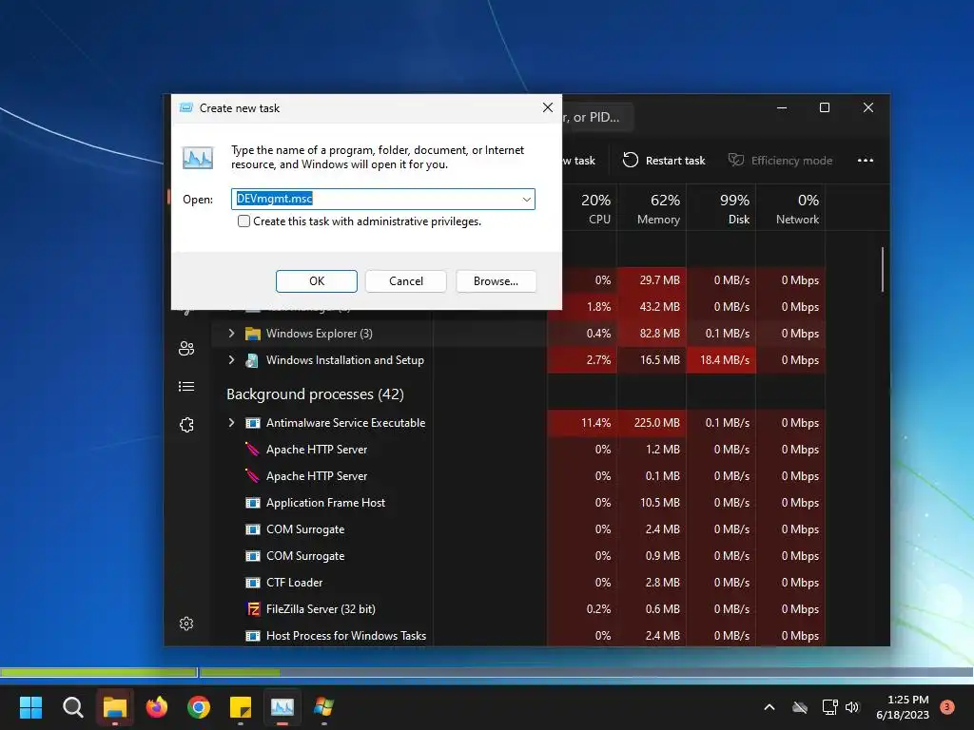The height and width of the screenshot is (730, 974).
Task: Click Restart task in Task Manager
Action: pos(663,160)
